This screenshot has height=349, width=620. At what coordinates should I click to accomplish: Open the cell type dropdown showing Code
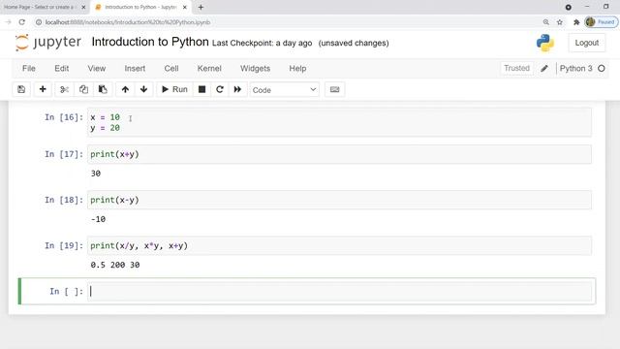pyautogui.click(x=284, y=90)
